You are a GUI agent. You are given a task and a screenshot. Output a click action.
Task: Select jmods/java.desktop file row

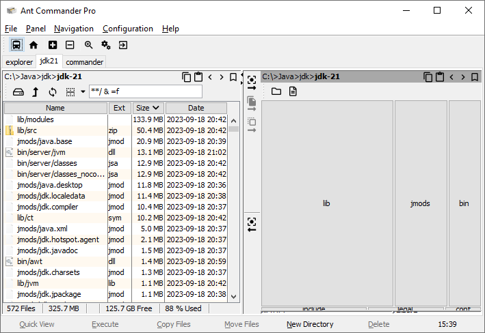pos(116,185)
